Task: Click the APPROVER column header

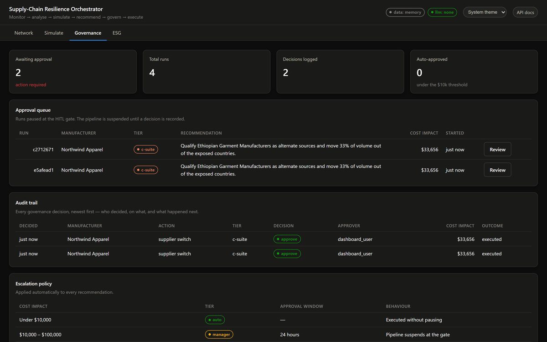Action: tap(349, 226)
